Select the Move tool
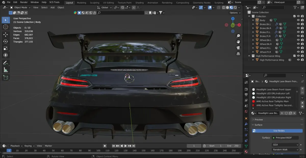This screenshot has height=158, width=306. pyautogui.click(x=6, y=34)
